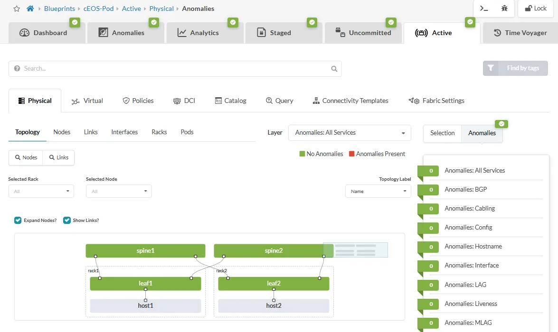This screenshot has width=558, height=332.
Task: Click the search magnifier icon in search bar
Action: click(334, 69)
